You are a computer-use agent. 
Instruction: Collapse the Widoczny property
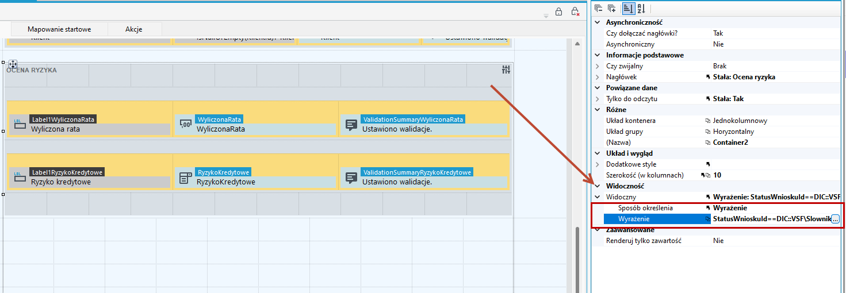pos(598,197)
